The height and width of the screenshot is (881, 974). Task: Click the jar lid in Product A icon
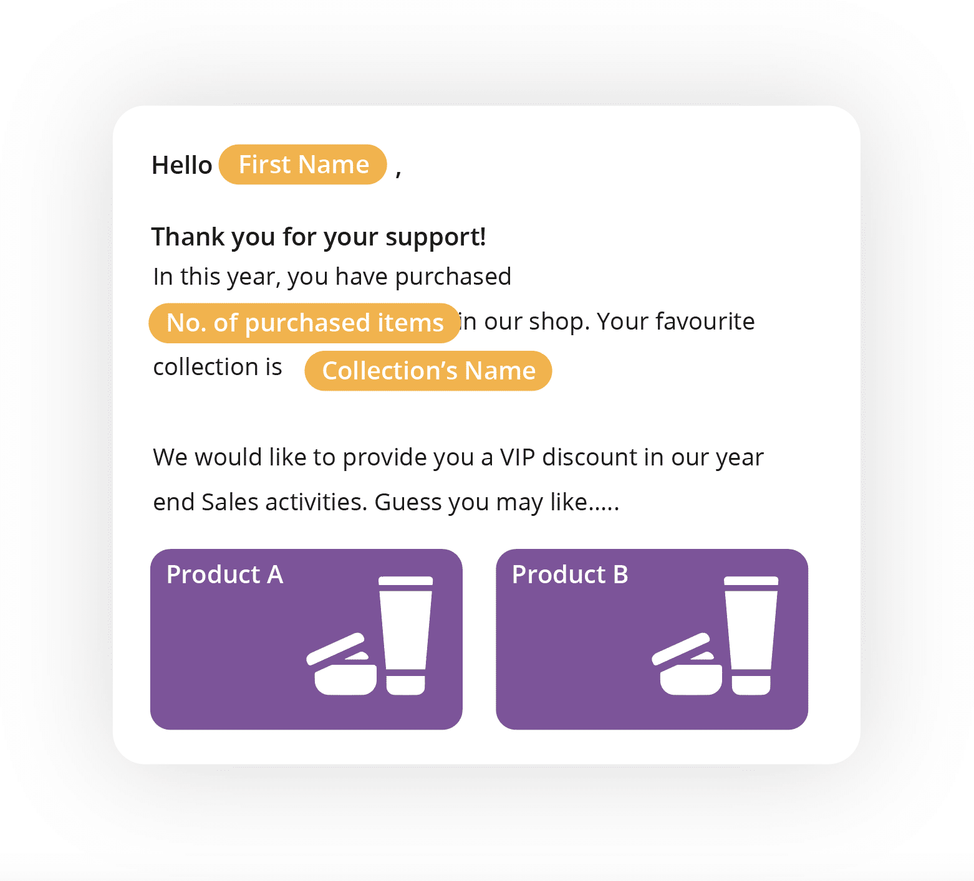(x=335, y=649)
